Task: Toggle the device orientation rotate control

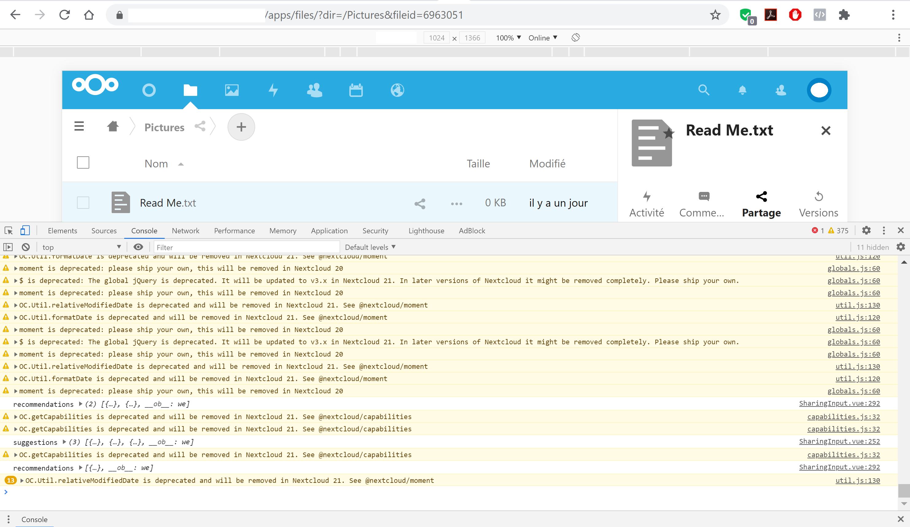Action: click(575, 37)
